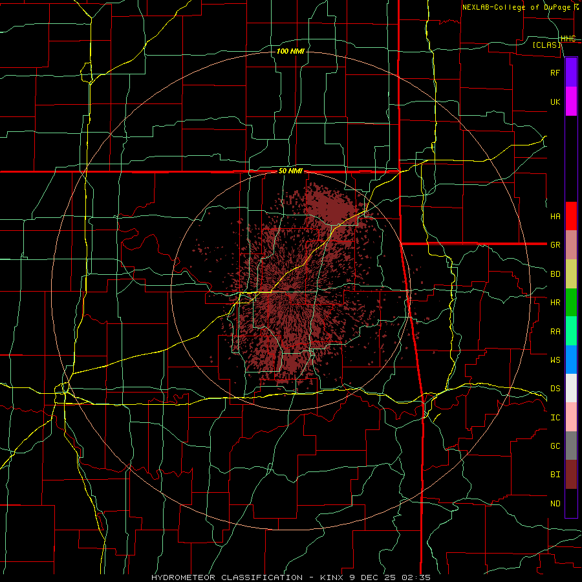
Task: Click the RA legend label
Action: coord(555,332)
